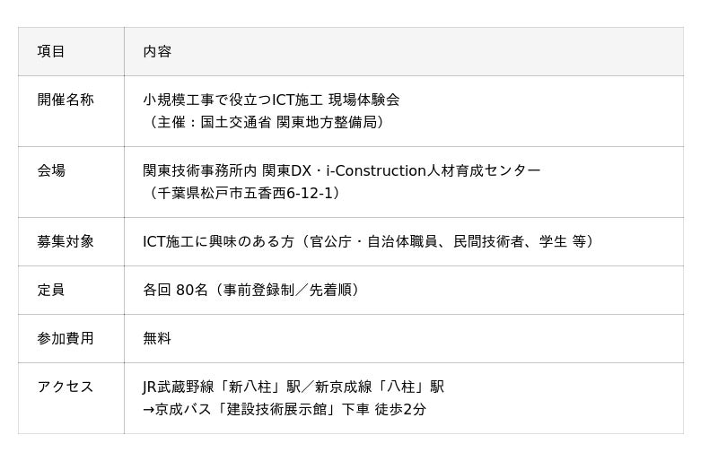Select the 参加費用 row label

coord(66,338)
